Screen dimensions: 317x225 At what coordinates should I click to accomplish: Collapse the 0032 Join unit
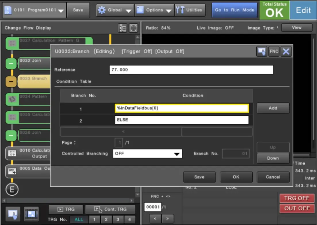pyautogui.click(x=11, y=64)
